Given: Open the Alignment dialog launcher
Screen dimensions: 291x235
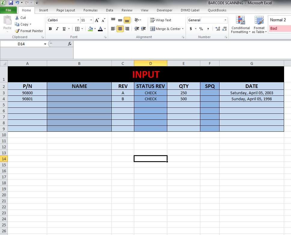Looking at the screenshot, I should pyautogui.click(x=183, y=37).
